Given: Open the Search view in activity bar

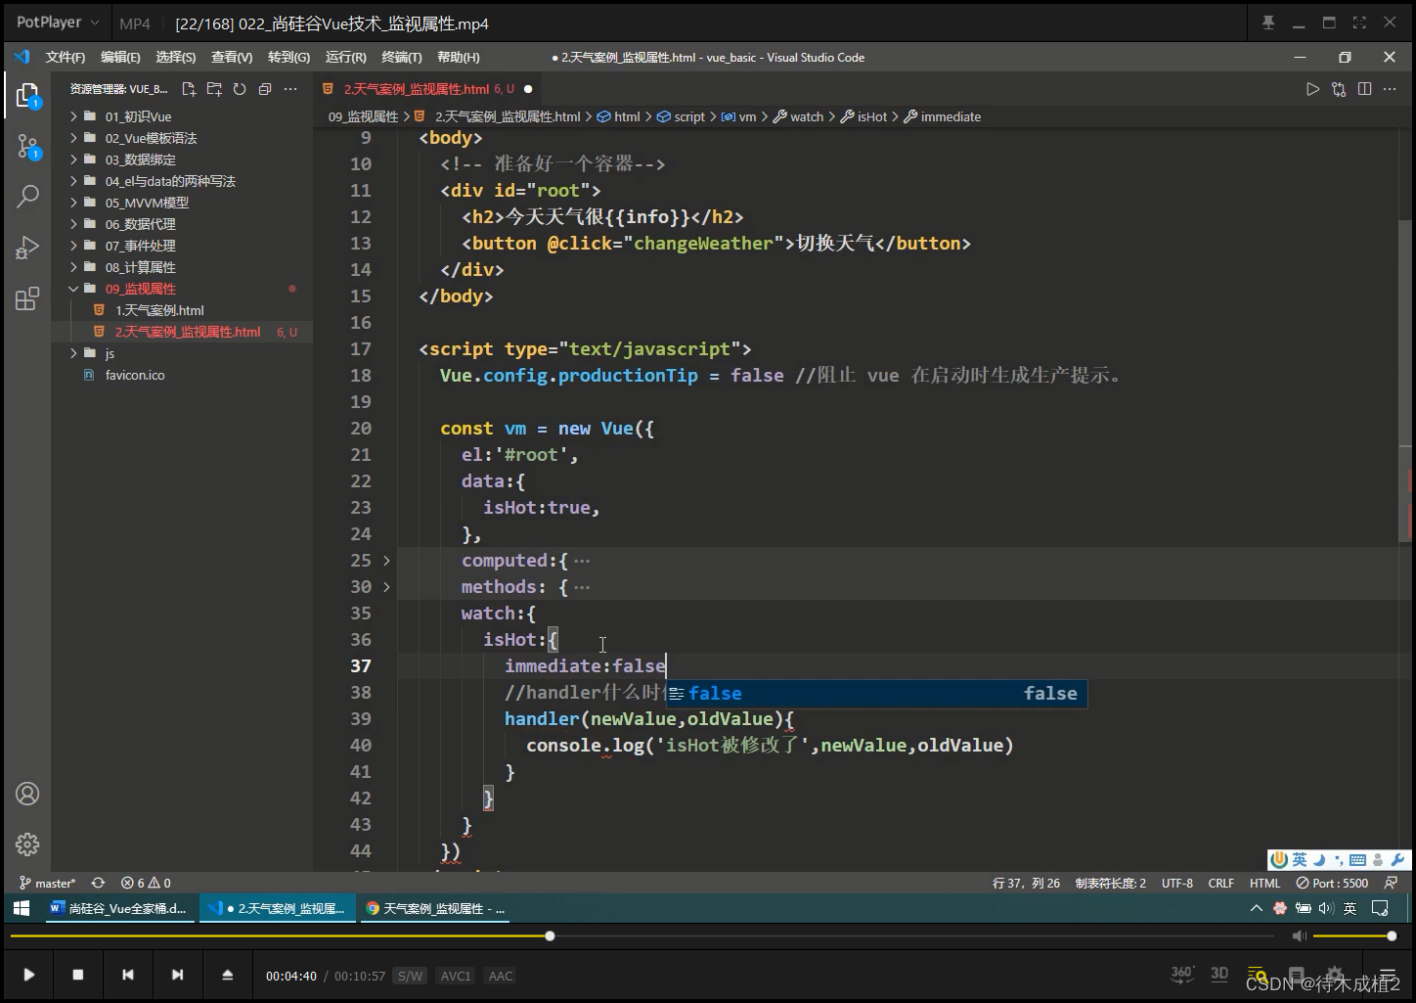Looking at the screenshot, I should [x=27, y=197].
